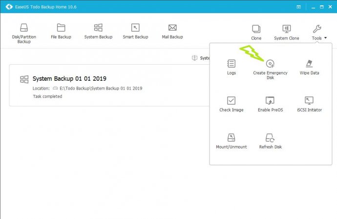This screenshot has width=337, height=219.
Task: Click the System Backup 01 01 2019 task title
Action: coord(69,78)
